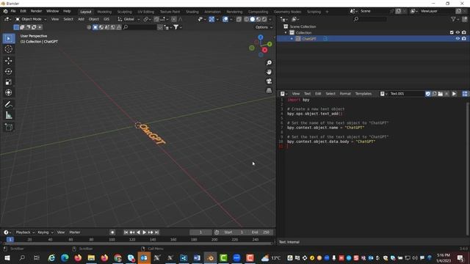Click the Windows Start button
This screenshot has width=470, height=264.
7,257
